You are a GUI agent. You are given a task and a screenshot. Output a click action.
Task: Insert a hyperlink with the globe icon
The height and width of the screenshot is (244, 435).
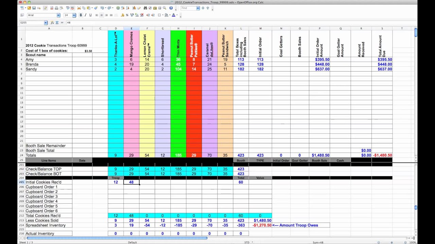[x=118, y=8]
